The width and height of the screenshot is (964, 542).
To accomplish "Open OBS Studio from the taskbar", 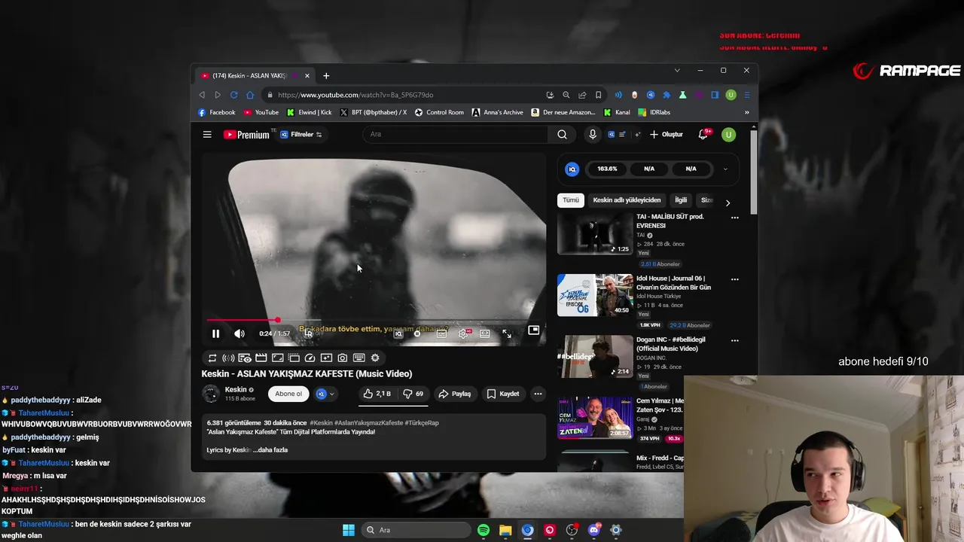I will point(572,530).
